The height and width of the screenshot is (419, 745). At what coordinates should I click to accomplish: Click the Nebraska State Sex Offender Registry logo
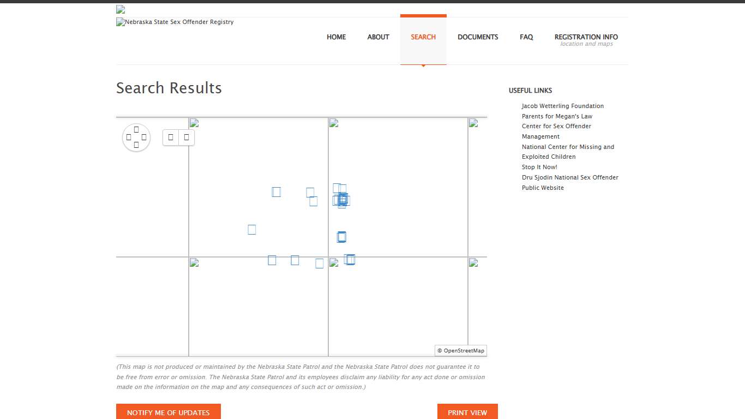(x=175, y=22)
